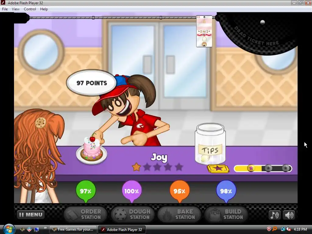Screen dimensions: 312x234
Task: Open the File menu
Action: 5,9
